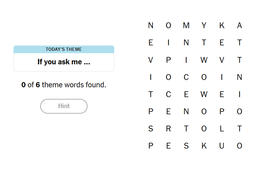Click the 'If you ask me ...' clue
Screen dimensions: 260x170
pos(64,62)
